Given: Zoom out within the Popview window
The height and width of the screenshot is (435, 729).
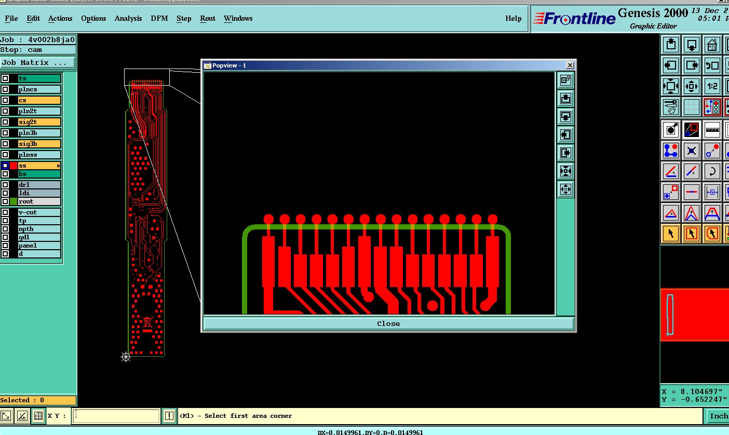Looking at the screenshot, I should tap(565, 189).
